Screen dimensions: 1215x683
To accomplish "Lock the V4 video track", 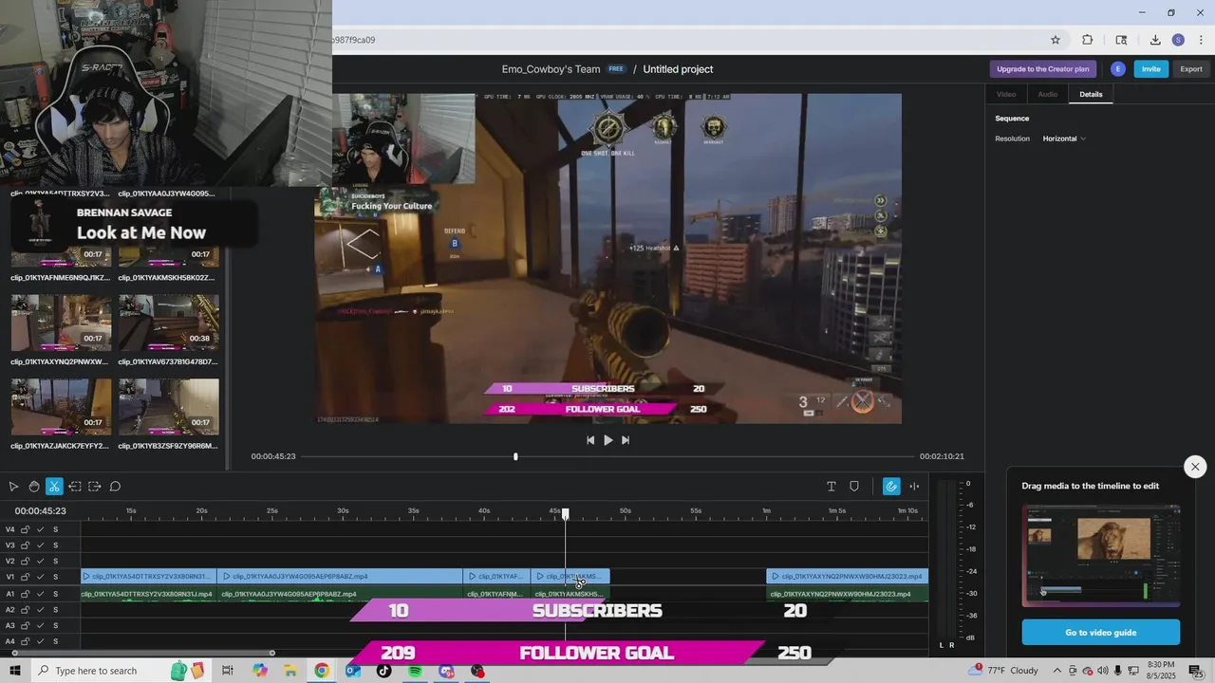I will (x=26, y=529).
